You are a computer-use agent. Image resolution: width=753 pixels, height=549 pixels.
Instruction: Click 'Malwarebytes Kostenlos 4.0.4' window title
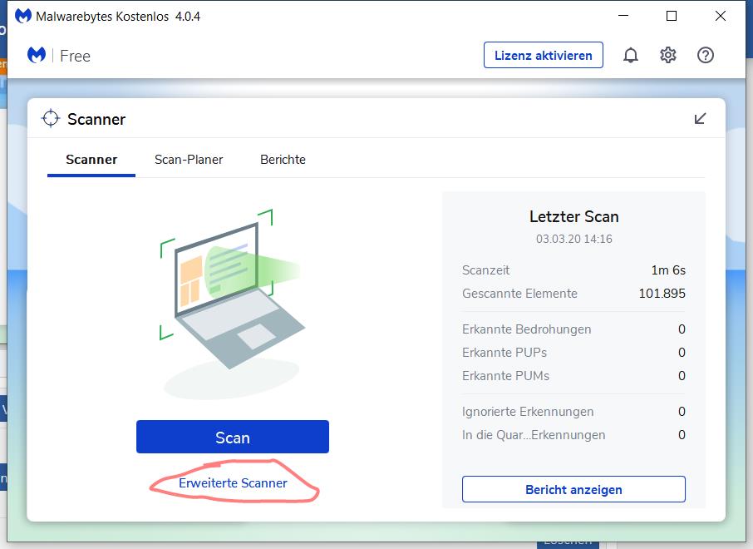coord(118,17)
